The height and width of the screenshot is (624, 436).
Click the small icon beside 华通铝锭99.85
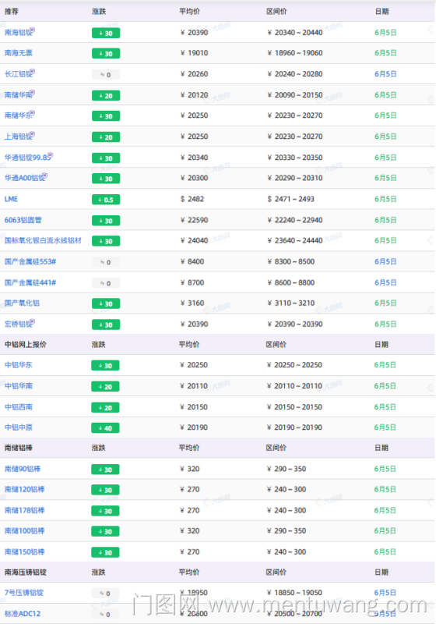[x=51, y=154]
